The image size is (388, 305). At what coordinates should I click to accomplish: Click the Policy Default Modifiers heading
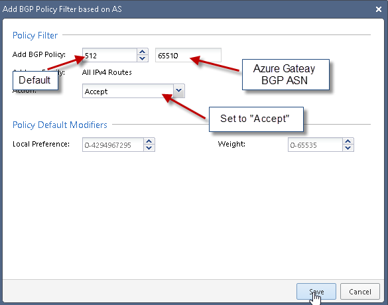(x=60, y=125)
